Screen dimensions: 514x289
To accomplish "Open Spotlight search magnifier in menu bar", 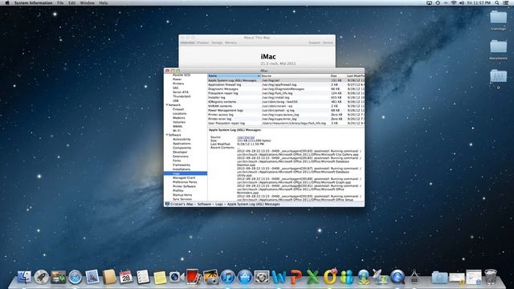I will click(497, 2).
